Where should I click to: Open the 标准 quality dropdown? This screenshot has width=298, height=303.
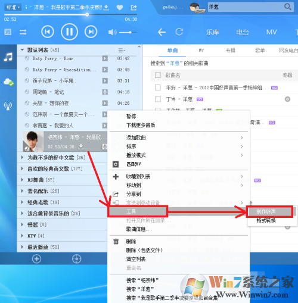click(13, 8)
